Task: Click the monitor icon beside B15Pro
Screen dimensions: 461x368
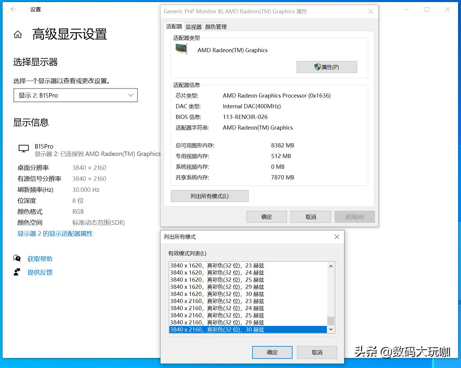Action: (x=23, y=148)
